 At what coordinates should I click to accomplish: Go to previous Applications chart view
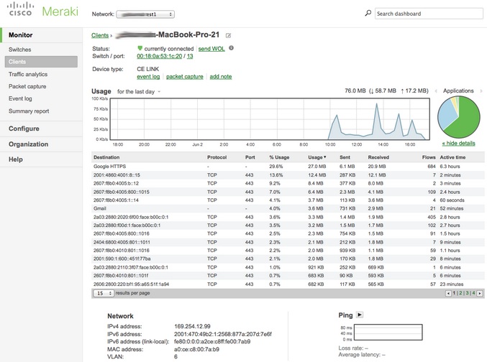(436, 91)
